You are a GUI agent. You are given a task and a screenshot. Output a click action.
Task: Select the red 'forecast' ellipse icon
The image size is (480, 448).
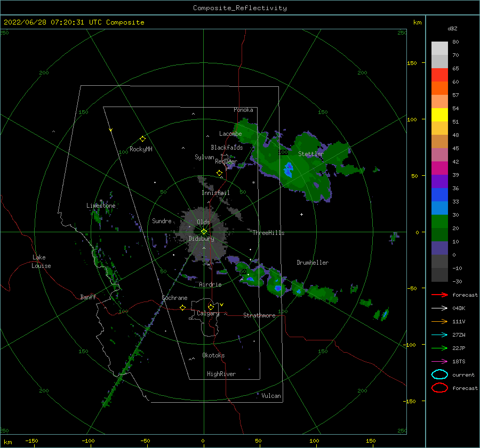439,388
